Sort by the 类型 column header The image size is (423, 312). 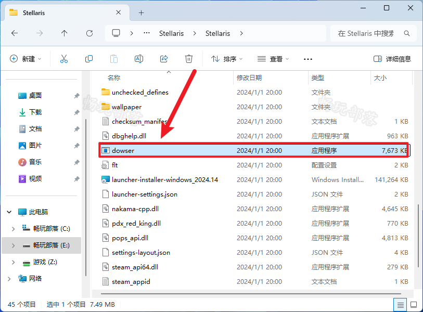(317, 78)
